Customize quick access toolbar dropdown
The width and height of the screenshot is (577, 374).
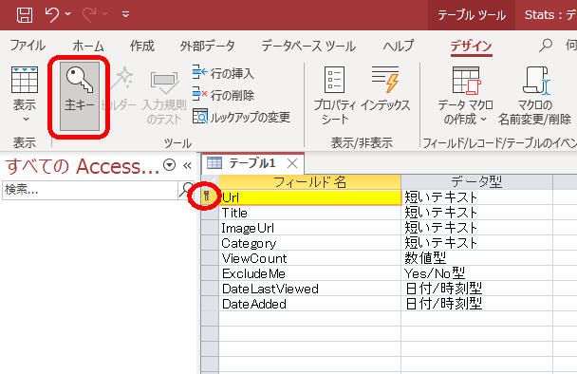[x=125, y=15]
